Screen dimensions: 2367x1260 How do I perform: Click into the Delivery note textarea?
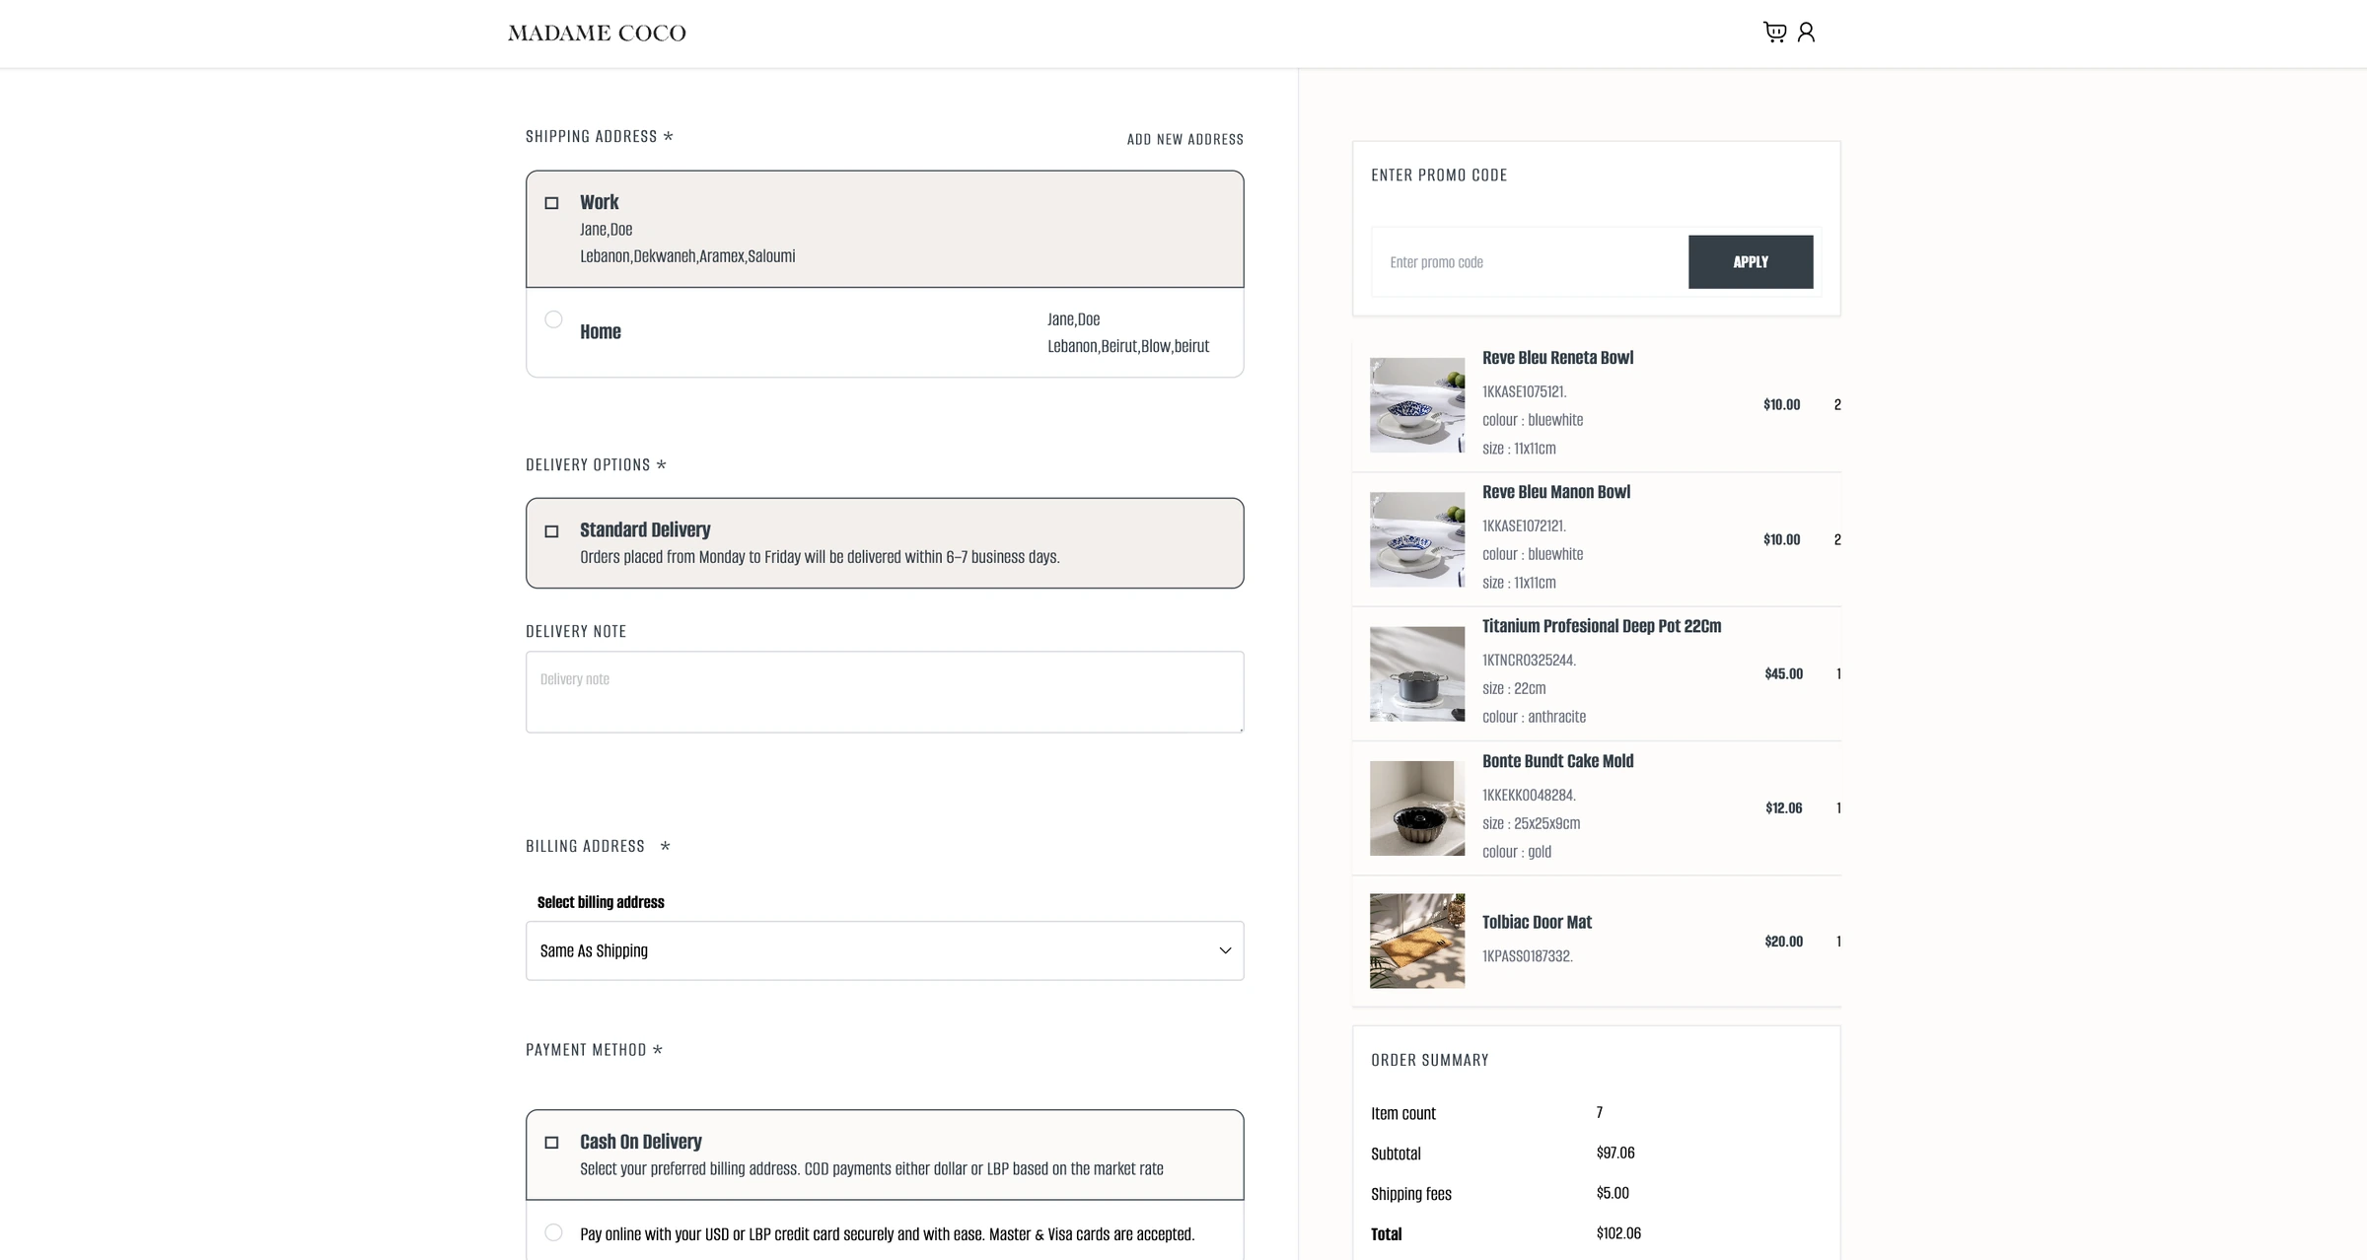(885, 692)
